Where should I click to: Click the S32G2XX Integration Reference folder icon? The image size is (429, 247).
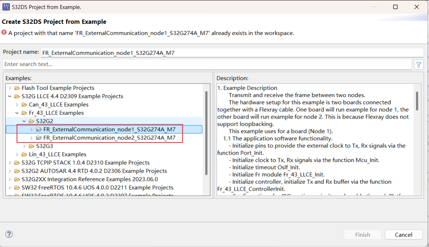17,179
